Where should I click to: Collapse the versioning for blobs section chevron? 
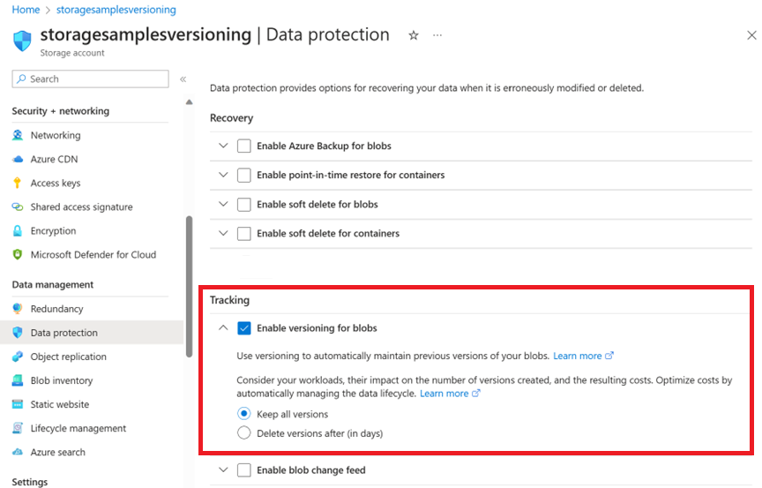tap(223, 328)
